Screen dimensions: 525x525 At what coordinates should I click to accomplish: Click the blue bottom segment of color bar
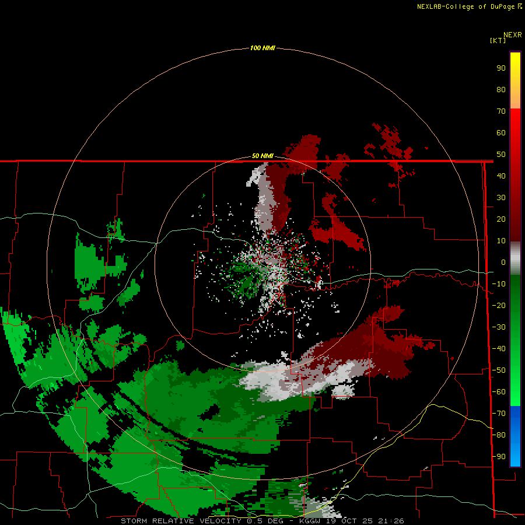(x=515, y=436)
